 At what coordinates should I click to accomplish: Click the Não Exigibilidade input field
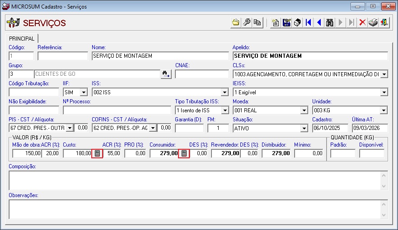[34, 110]
